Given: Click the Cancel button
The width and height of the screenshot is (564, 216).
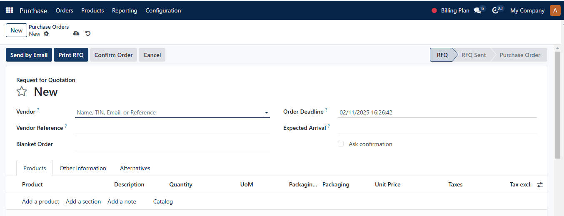Looking at the screenshot, I should (x=152, y=55).
